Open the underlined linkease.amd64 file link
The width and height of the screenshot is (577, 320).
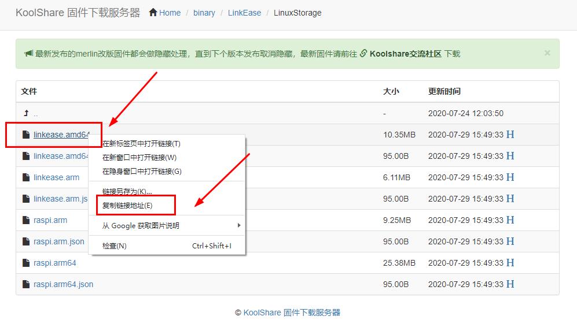61,135
